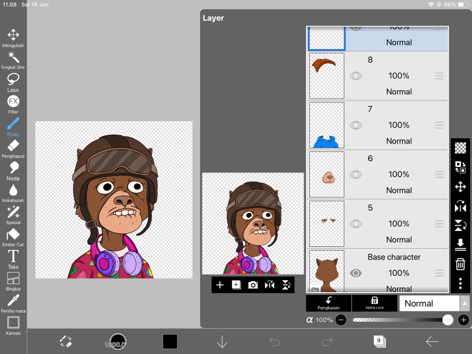The height and width of the screenshot is (354, 472).
Task: Grab layer 8 reorder handle
Action: coord(439,76)
